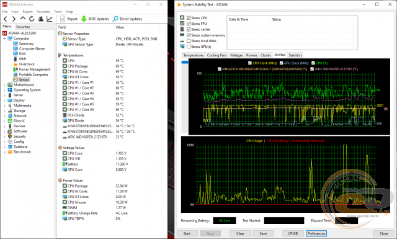397x239 pixels.
Task: Expand the Multimedia tree node
Action: [x=4, y=106]
